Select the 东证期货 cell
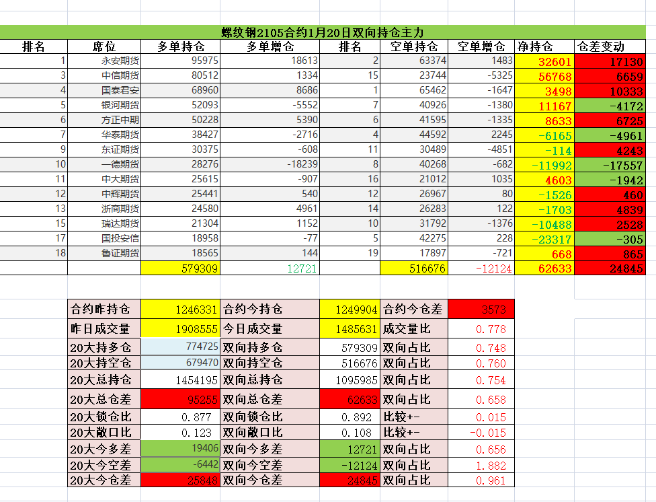 (x=104, y=149)
